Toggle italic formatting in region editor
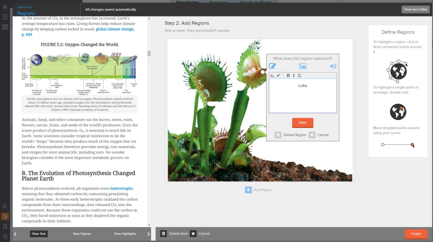The image size is (433, 242). [294, 76]
